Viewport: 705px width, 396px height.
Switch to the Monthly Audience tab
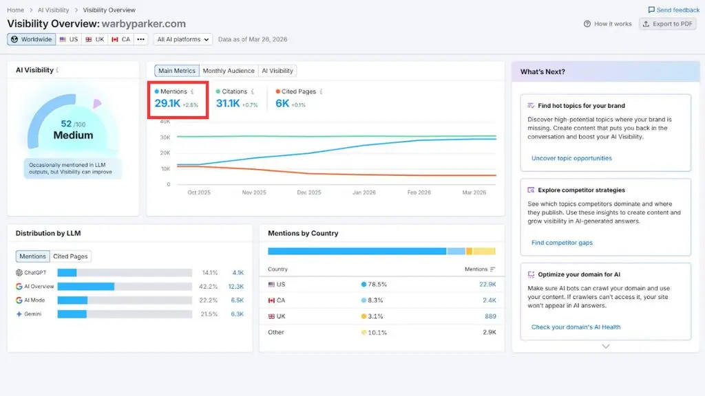229,71
